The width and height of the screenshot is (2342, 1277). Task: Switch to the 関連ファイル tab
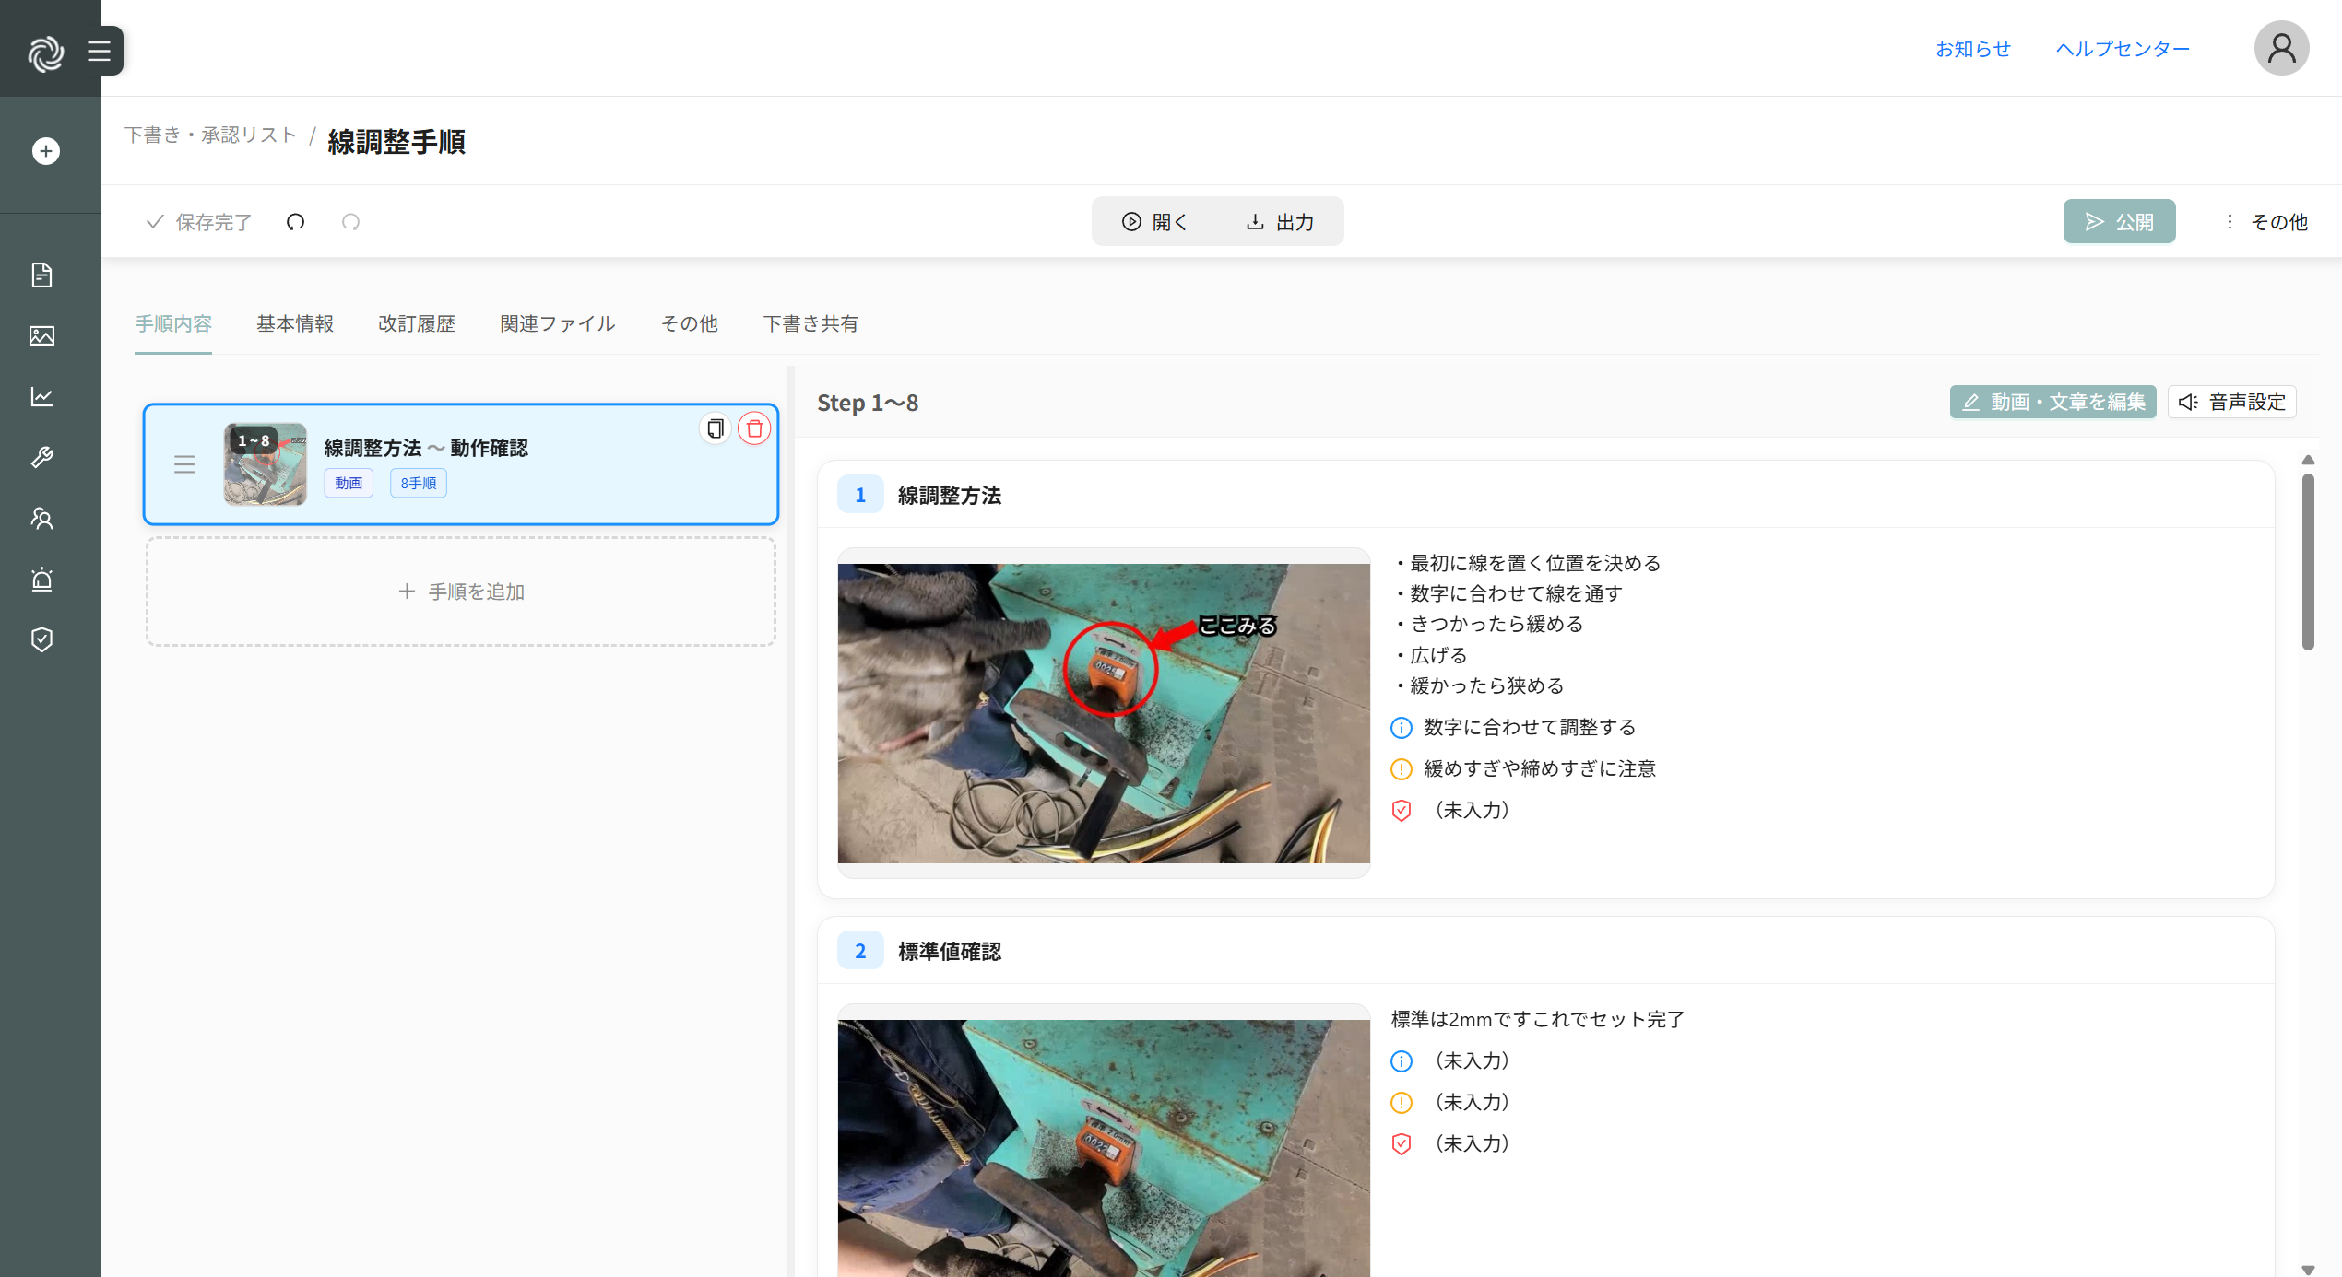[558, 324]
